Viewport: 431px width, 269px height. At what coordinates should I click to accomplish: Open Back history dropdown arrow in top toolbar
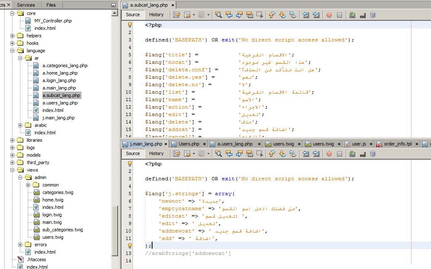[x=194, y=15]
